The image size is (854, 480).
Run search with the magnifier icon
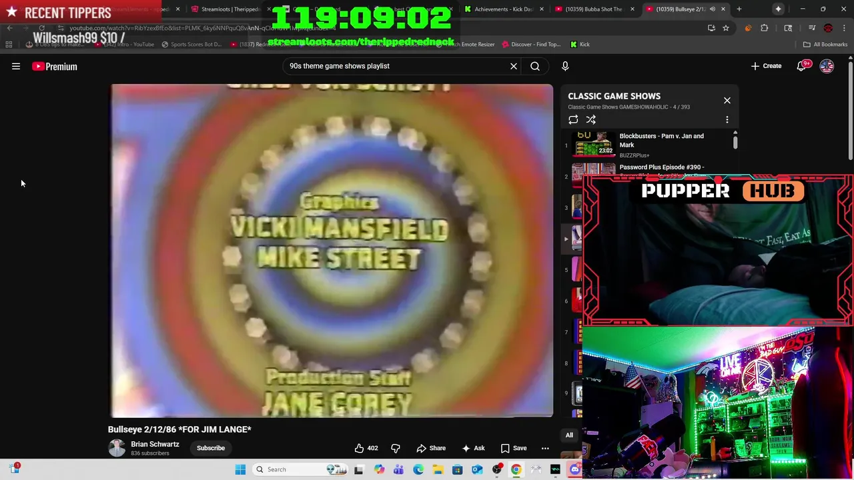pos(535,66)
